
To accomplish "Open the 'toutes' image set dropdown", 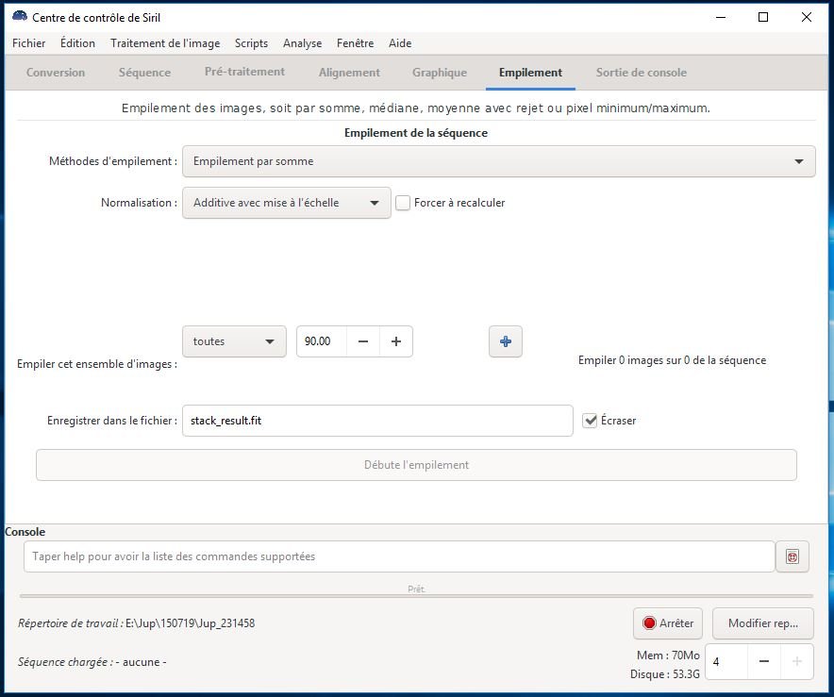I will (234, 341).
